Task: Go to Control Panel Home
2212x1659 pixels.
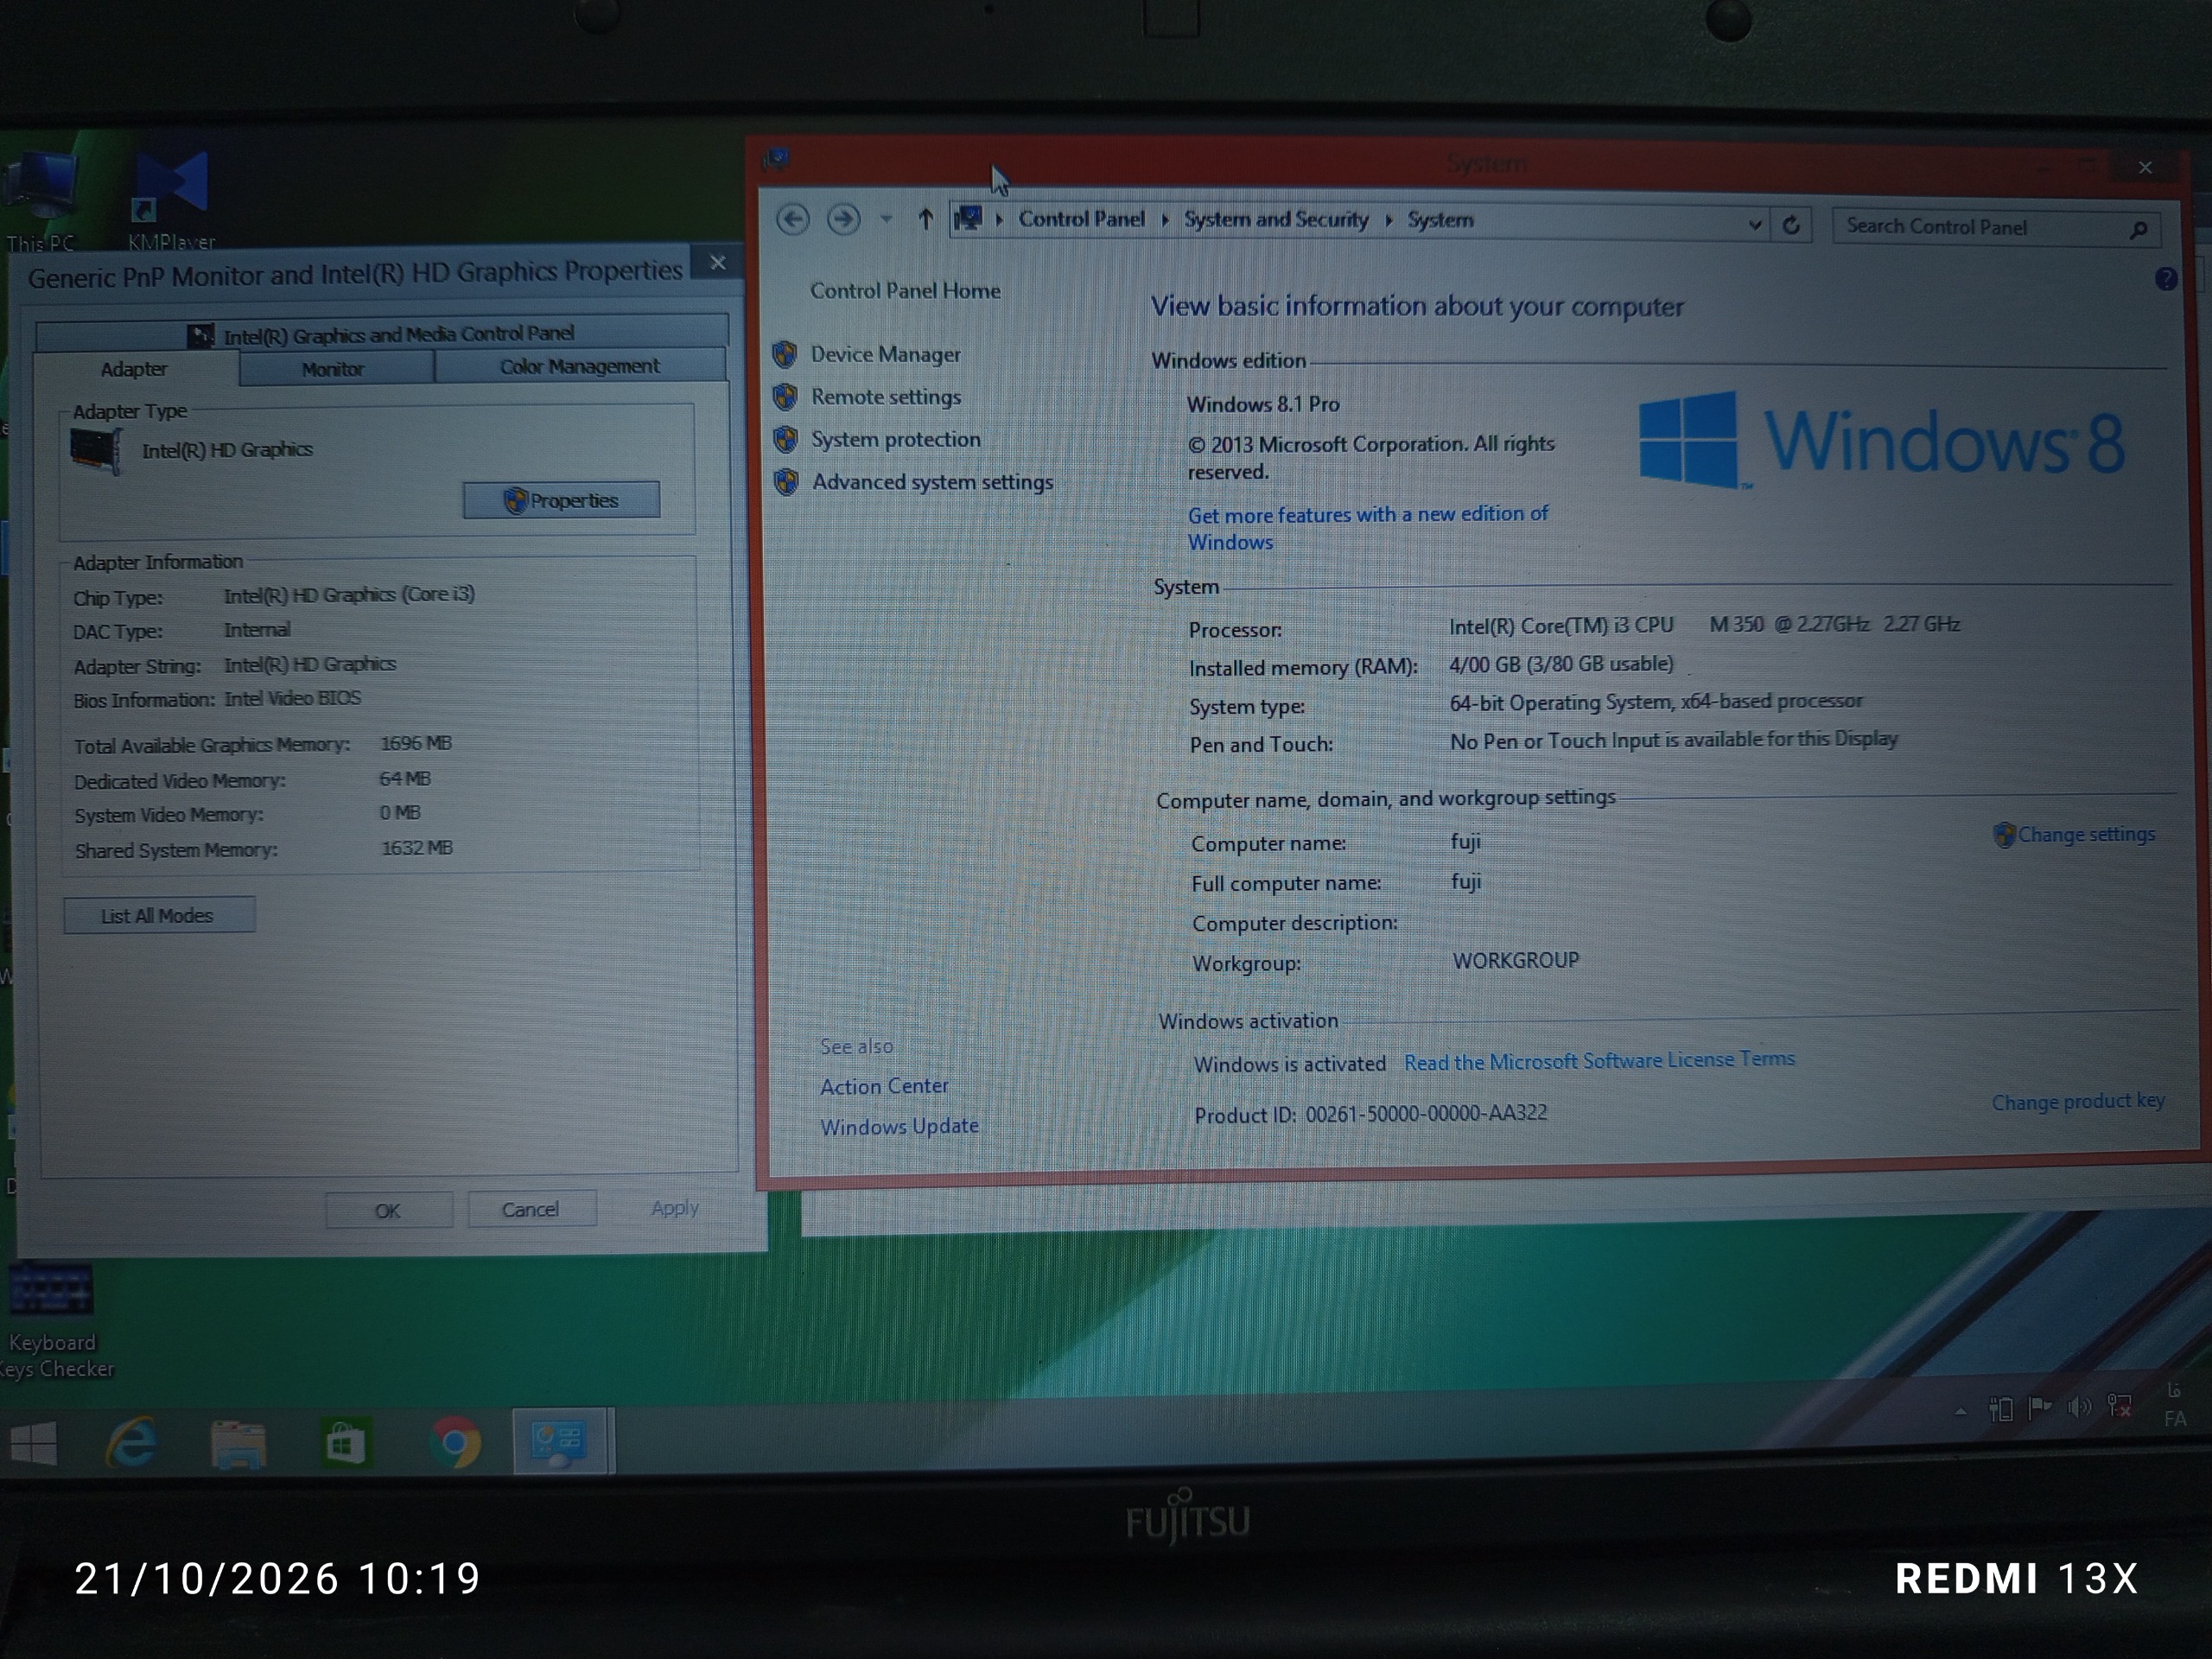Action: pos(905,291)
